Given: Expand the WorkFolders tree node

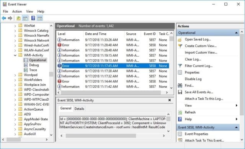Looking at the screenshot, I should pos(15,80).
